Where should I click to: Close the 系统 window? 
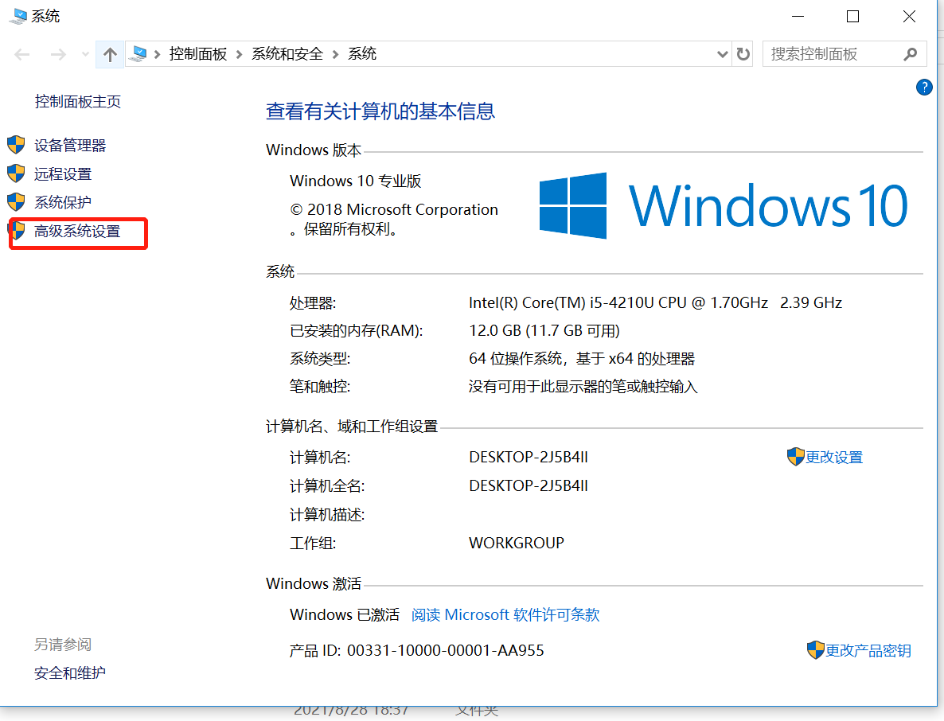[909, 16]
